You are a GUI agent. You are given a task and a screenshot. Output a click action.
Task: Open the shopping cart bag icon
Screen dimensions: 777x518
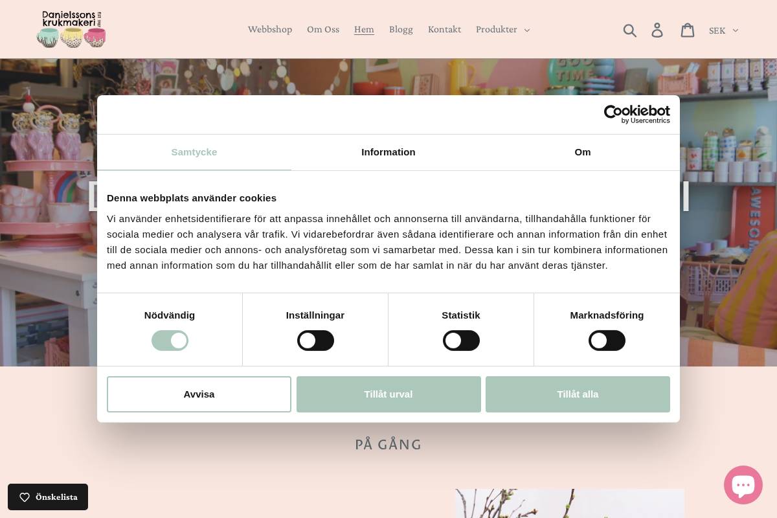(x=688, y=30)
